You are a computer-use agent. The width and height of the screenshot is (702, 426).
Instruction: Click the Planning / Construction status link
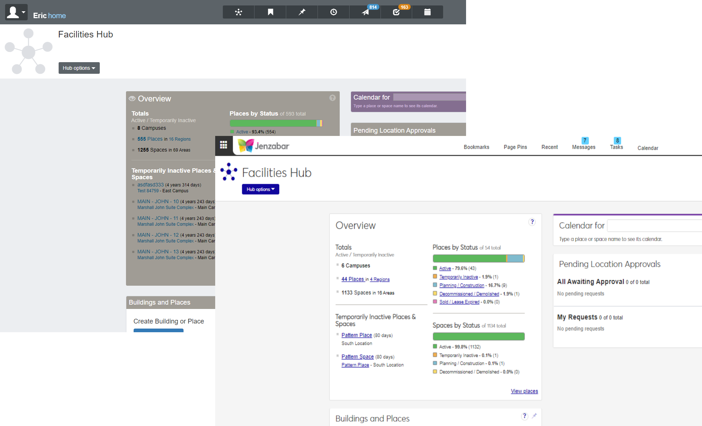point(461,285)
